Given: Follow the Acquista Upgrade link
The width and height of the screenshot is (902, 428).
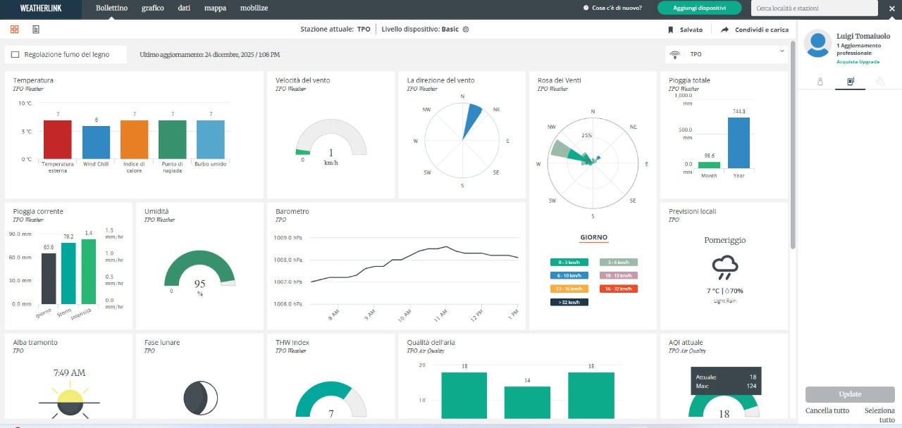Looking at the screenshot, I should 858,62.
